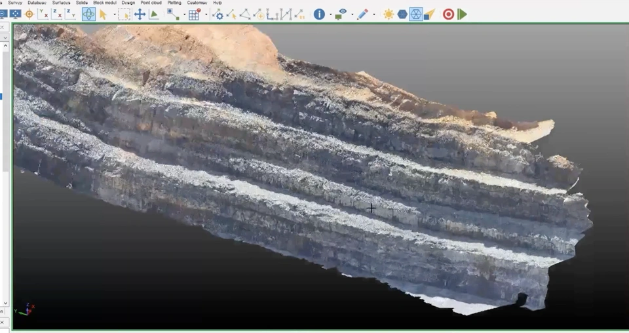Open the Survey menu
629x333 pixels.
[15, 3]
